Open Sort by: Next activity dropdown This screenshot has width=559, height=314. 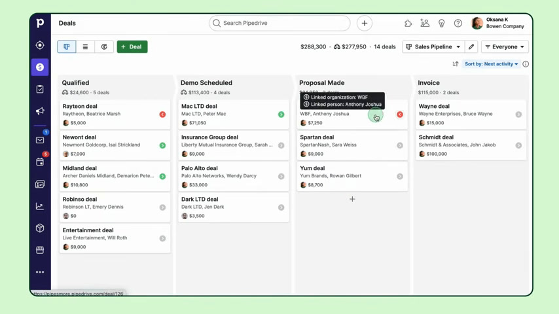click(x=492, y=64)
